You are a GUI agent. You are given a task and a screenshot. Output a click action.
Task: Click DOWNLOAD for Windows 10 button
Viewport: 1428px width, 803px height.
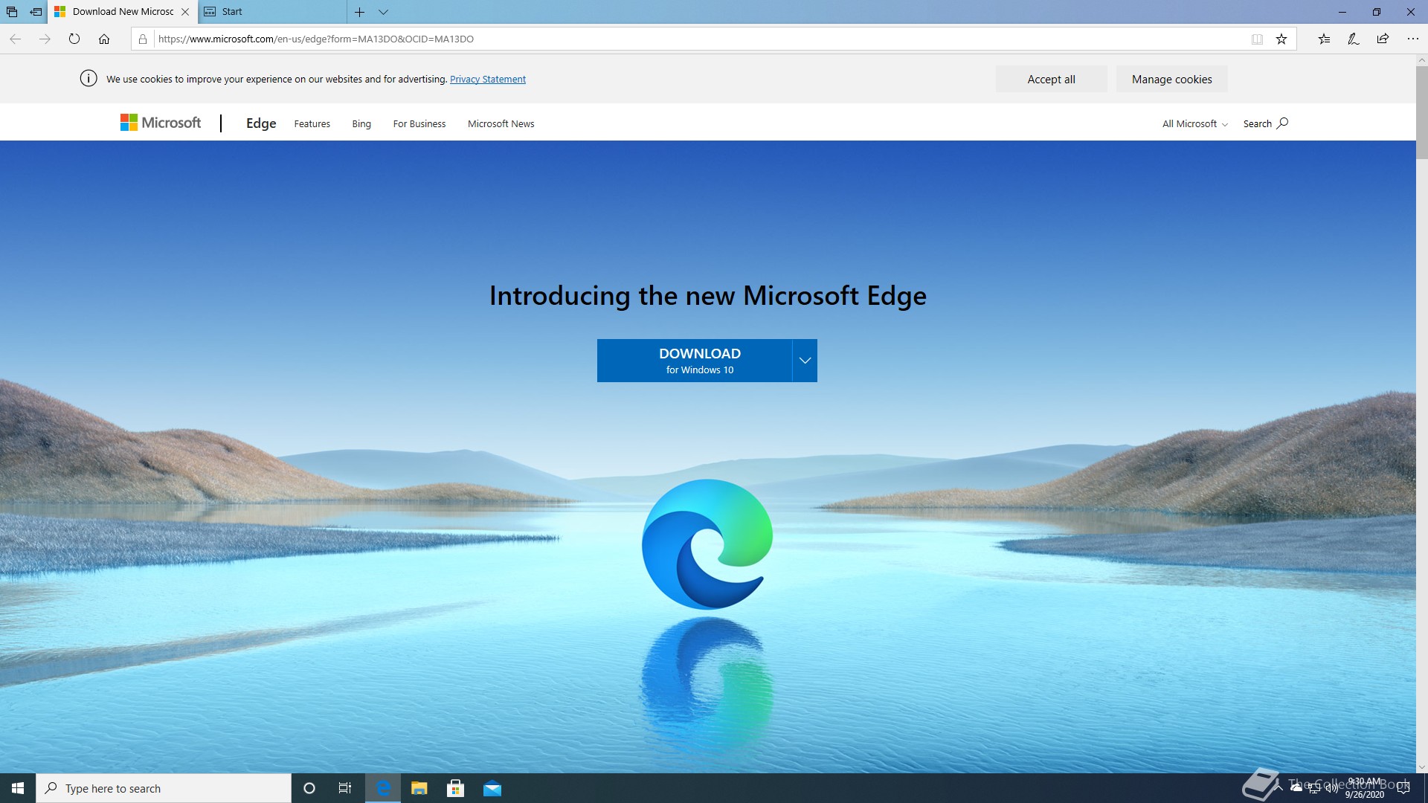click(x=694, y=361)
